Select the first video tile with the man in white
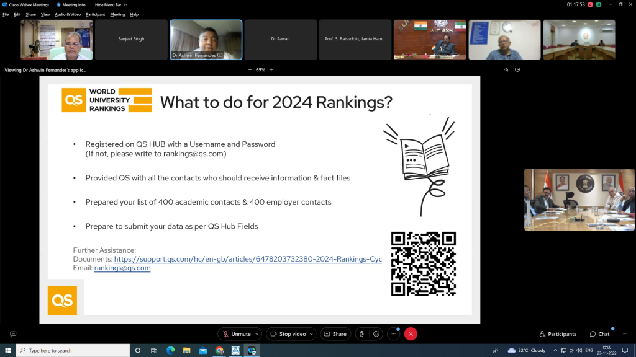The image size is (636, 357). [x=57, y=40]
